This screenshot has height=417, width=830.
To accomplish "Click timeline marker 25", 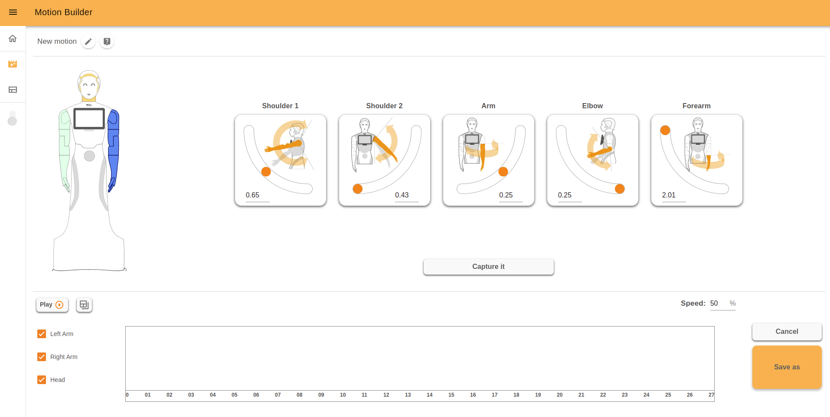I will [x=668, y=395].
